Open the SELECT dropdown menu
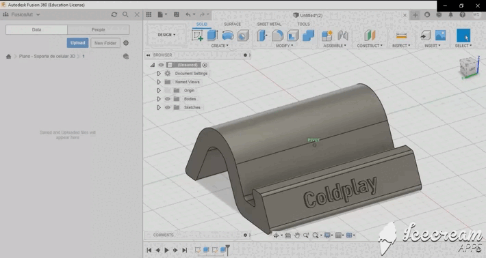This screenshot has width=486, height=258. coord(463,46)
